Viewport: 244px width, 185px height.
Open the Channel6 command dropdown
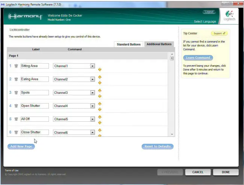(x=92, y=132)
